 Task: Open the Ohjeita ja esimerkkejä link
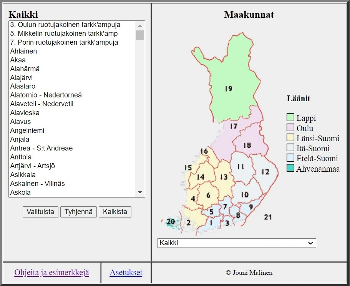51,273
